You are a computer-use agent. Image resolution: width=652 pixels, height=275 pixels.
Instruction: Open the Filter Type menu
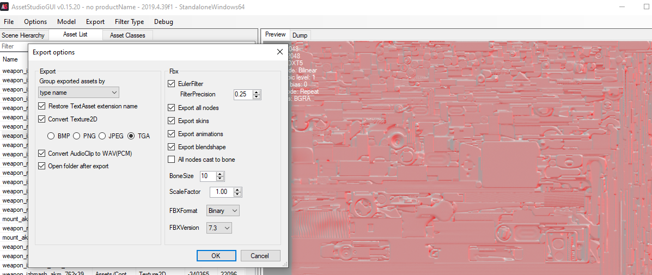tap(129, 22)
